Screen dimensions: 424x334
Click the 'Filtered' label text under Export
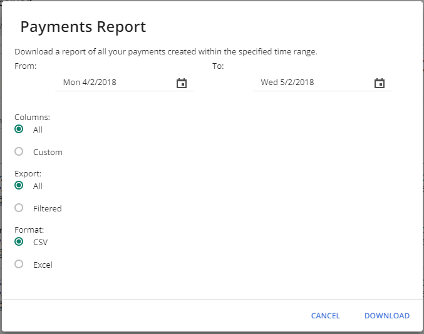click(x=48, y=208)
